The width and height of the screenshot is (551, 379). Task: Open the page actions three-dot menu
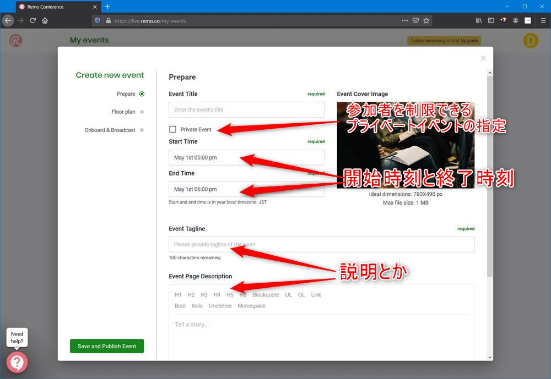[405, 21]
